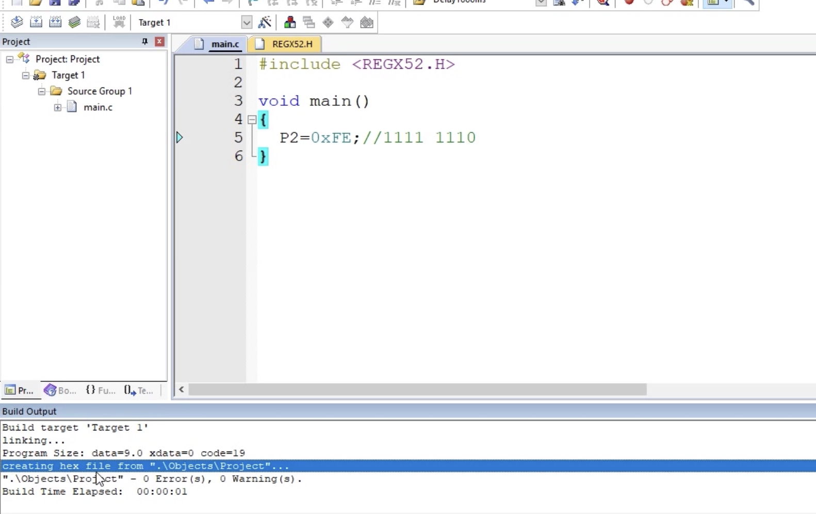816x514 pixels.
Task: Open the window layout dropdown arrow
Action: (x=726, y=2)
